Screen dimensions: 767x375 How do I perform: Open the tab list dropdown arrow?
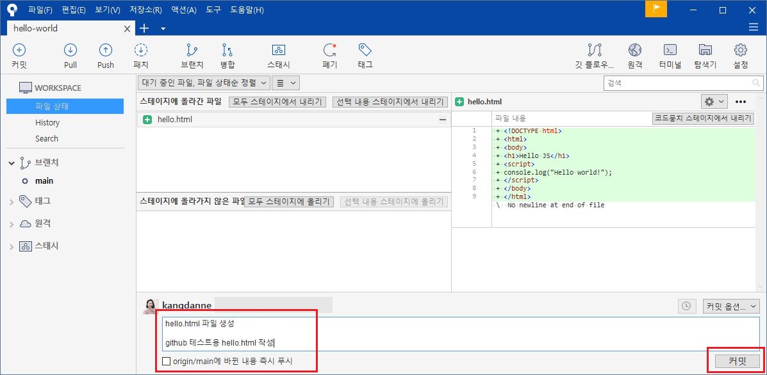click(163, 29)
